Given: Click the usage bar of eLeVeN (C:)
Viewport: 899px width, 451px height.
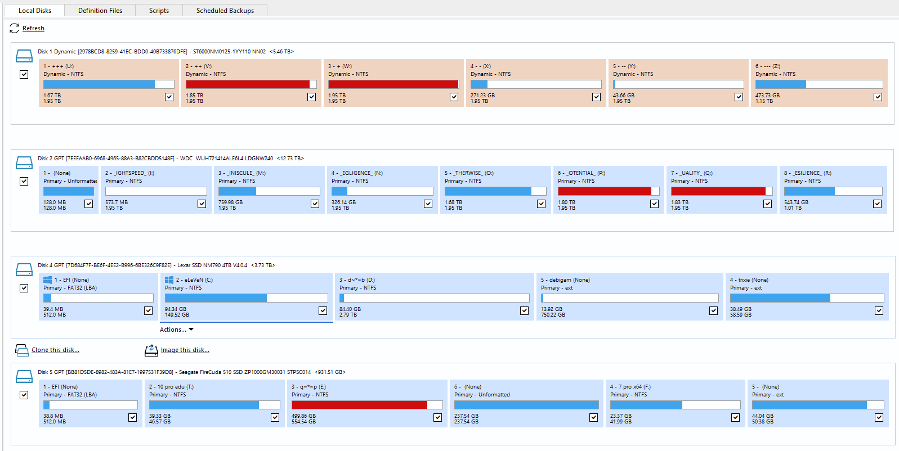Looking at the screenshot, I should (247, 298).
